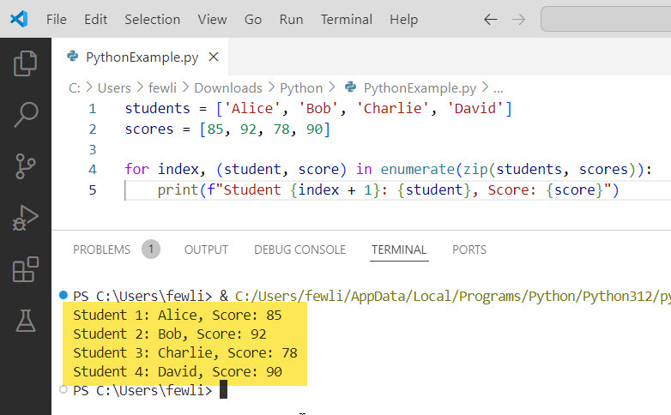The image size is (671, 415).
Task: Click the fewli breadcrumb segment
Action: click(163, 87)
